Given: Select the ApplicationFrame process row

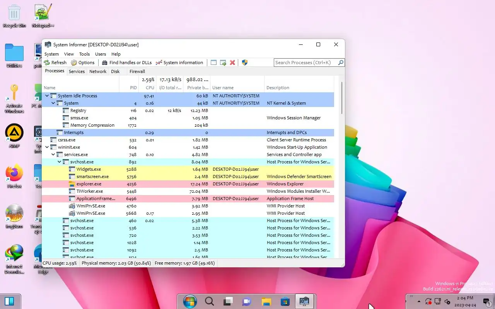Looking at the screenshot, I should click(188, 199).
